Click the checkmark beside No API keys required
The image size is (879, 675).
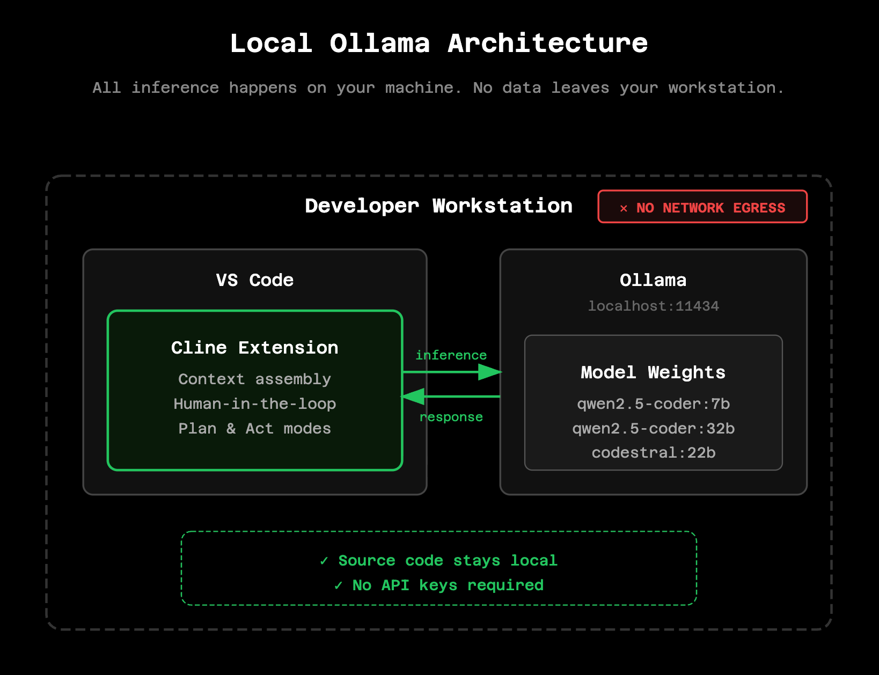[x=338, y=585]
